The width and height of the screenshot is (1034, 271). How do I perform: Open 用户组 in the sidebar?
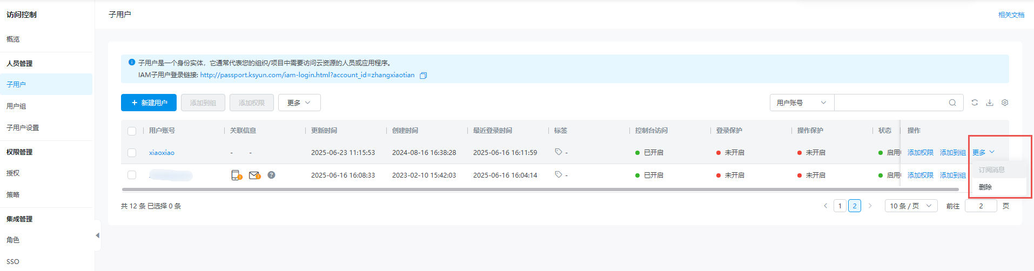point(16,106)
